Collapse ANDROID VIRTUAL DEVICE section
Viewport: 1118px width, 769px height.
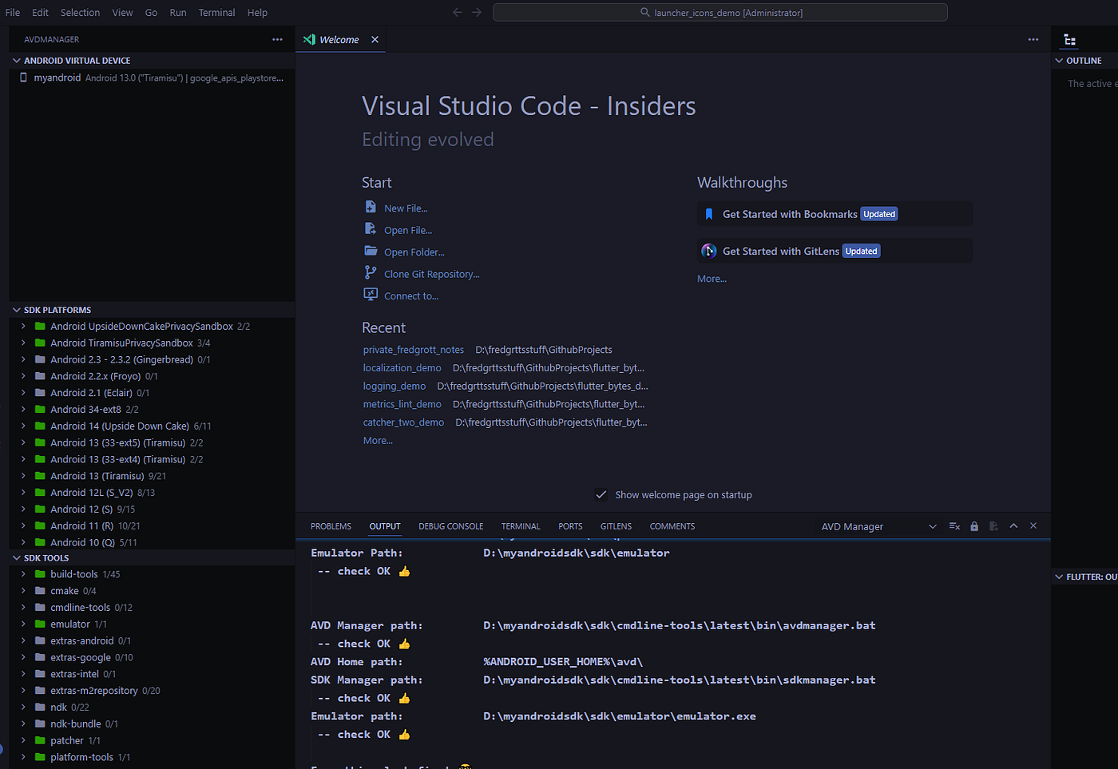tap(17, 60)
